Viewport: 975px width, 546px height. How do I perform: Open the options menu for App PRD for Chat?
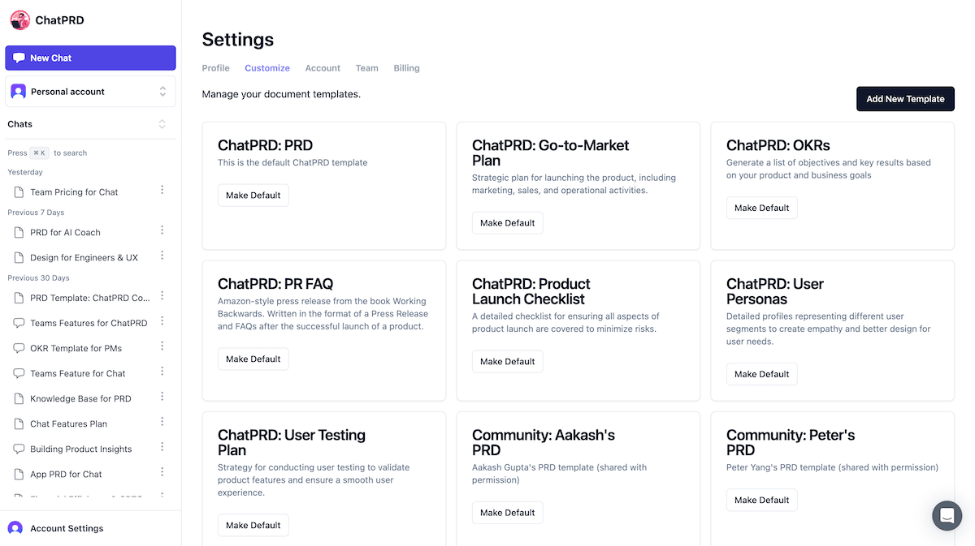162,474
